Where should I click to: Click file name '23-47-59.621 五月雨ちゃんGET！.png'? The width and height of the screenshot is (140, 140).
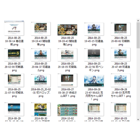tap(94, 94)
